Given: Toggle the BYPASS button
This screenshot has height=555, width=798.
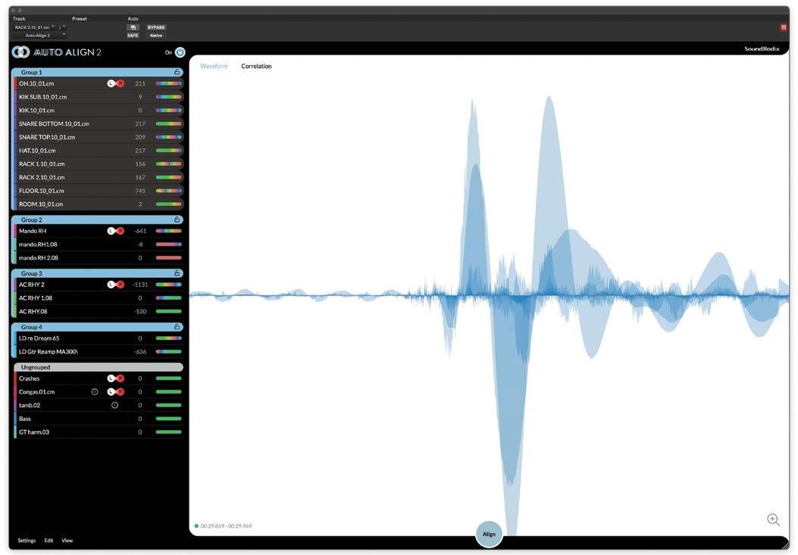Looking at the screenshot, I should (x=155, y=27).
